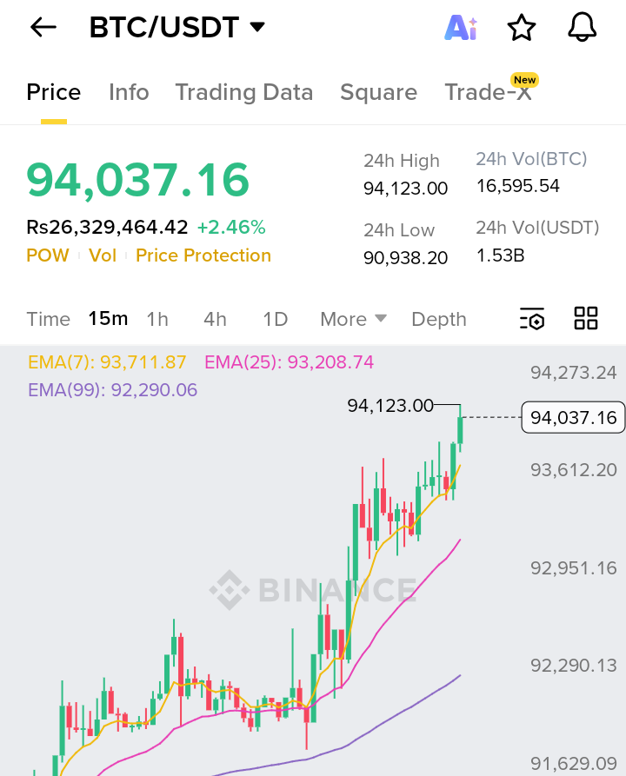Select the 15m interval
626x776 pixels.
[x=108, y=319]
